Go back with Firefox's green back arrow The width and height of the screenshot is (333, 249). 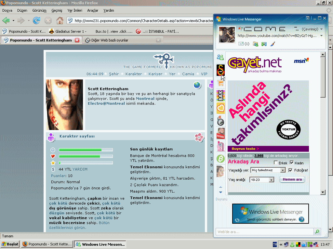coord(6,20)
